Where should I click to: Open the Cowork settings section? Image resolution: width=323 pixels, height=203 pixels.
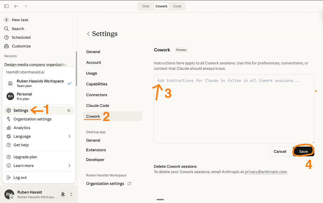click(112, 116)
